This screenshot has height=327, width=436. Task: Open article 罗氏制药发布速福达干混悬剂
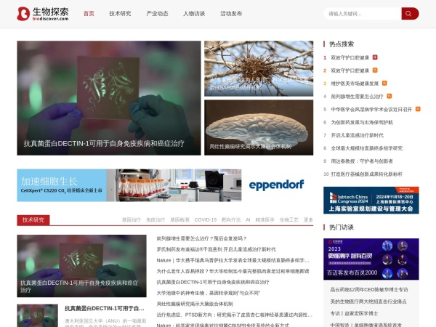point(216,249)
